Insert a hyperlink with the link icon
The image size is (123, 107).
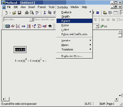click(x=105, y=13)
